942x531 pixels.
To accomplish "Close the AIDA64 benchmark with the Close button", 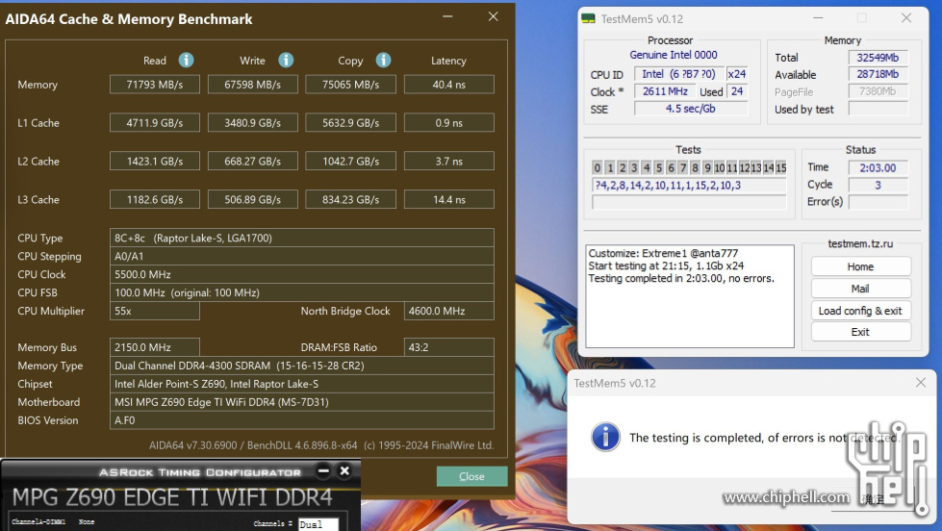I will [x=471, y=476].
